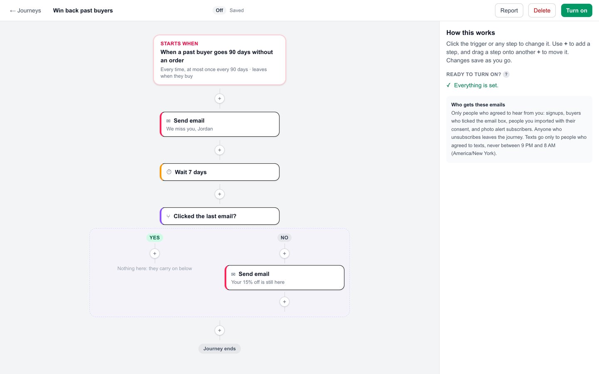Open the Report for this journey
This screenshot has width=599, height=374.
point(509,10)
